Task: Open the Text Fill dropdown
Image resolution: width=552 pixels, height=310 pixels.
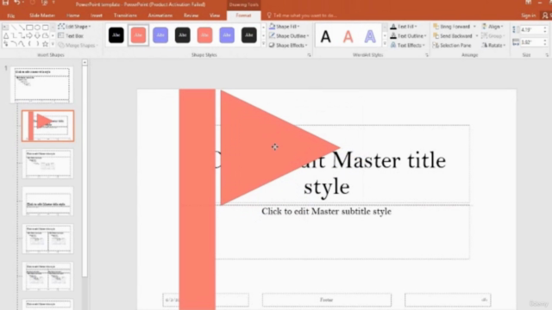Action: [404, 27]
